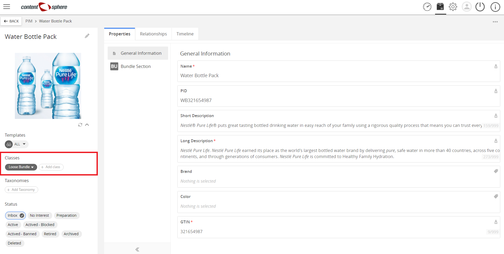Viewport: 504px width, 254px height.
Task: Click the General Information document icon
Action: tap(114, 53)
